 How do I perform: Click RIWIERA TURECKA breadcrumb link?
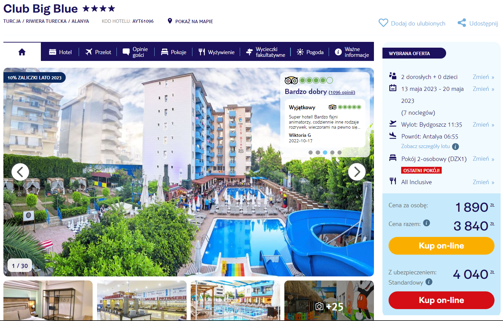[46, 21]
